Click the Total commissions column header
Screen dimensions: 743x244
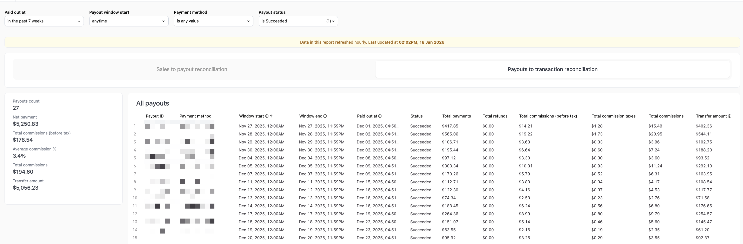click(x=666, y=116)
